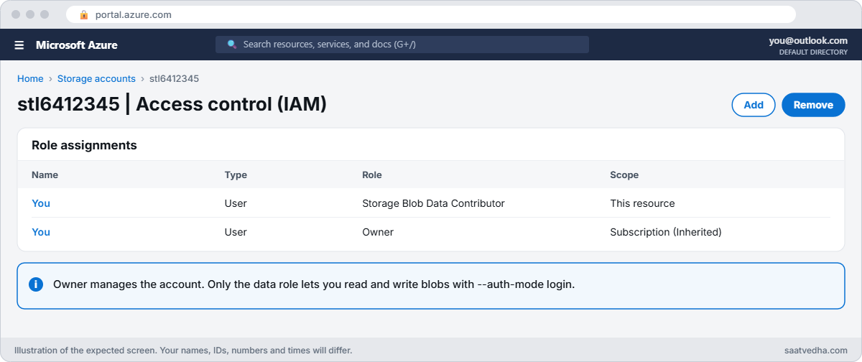Image resolution: width=862 pixels, height=362 pixels.
Task: Click the Add button
Action: tap(754, 105)
